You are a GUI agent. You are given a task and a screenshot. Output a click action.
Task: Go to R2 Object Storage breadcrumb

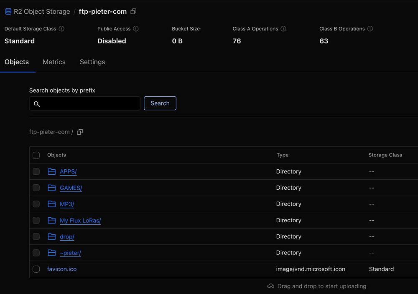[42, 12]
